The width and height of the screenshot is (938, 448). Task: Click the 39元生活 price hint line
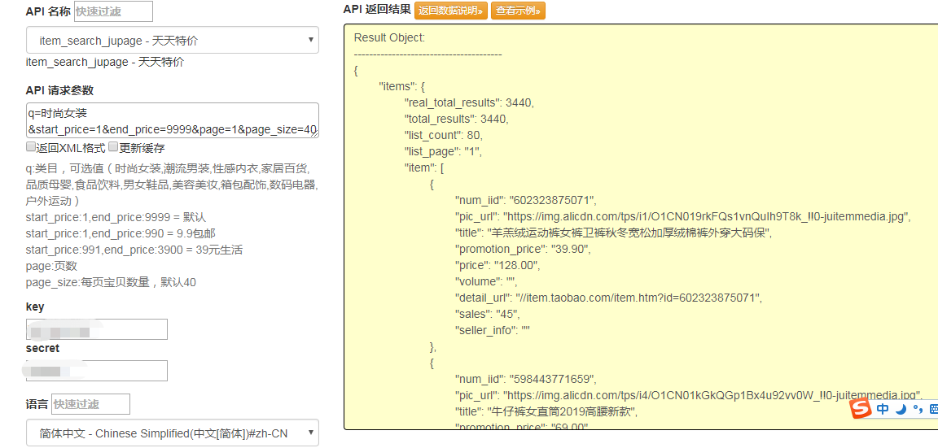[134, 250]
